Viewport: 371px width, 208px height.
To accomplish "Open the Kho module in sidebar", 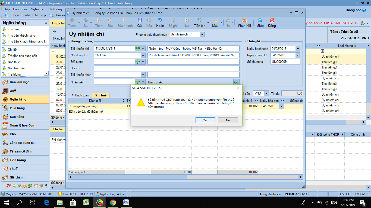I will [x=25, y=134].
